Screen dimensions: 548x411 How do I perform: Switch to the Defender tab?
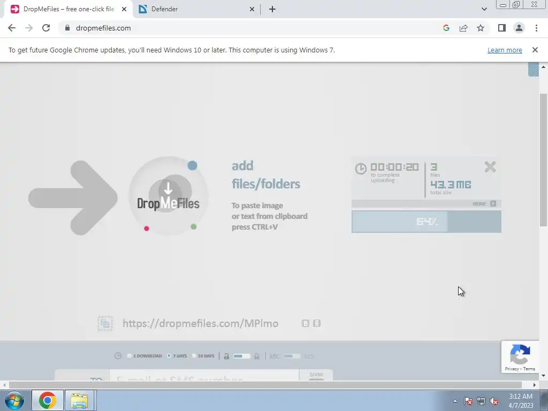197,9
